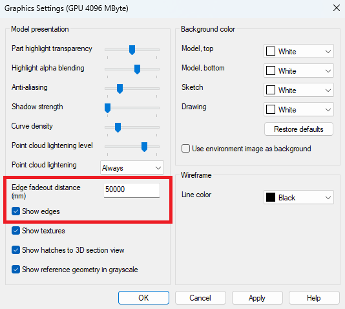Image resolution: width=345 pixels, height=309 pixels.
Task: Click the Anti-aliasing slider handle
Action: click(x=120, y=89)
